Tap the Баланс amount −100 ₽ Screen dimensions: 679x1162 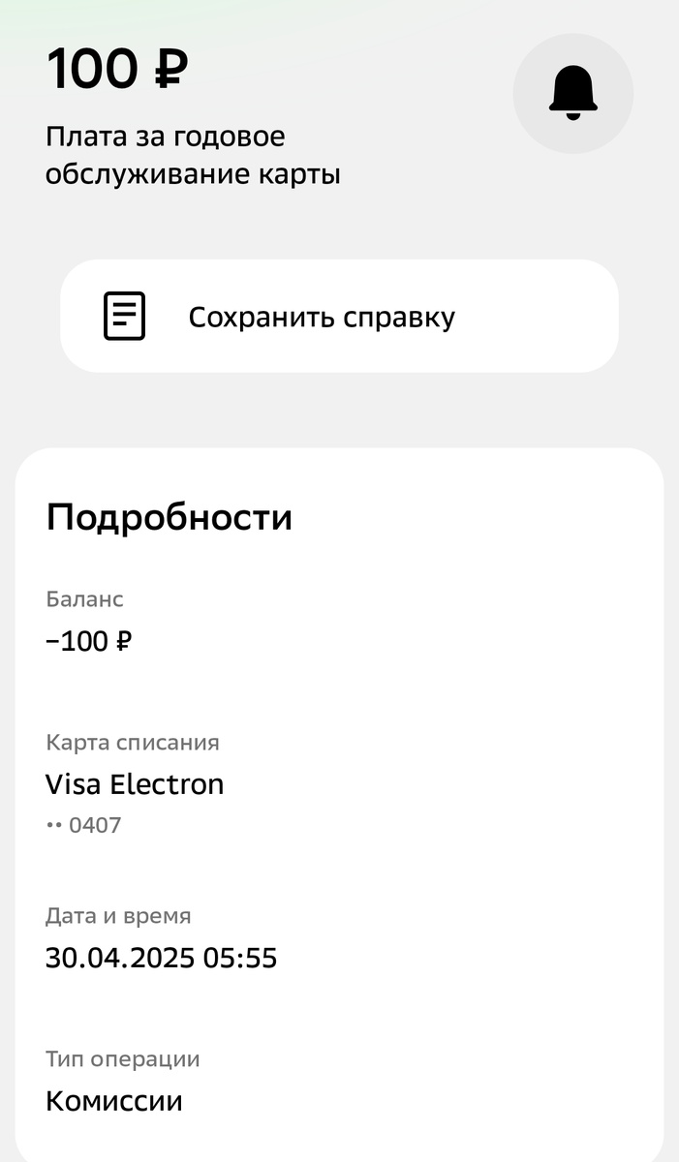pyautogui.click(x=90, y=640)
